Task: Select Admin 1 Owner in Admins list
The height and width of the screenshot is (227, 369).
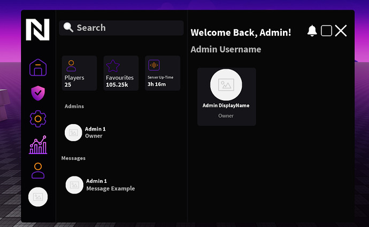Action: 86,133
